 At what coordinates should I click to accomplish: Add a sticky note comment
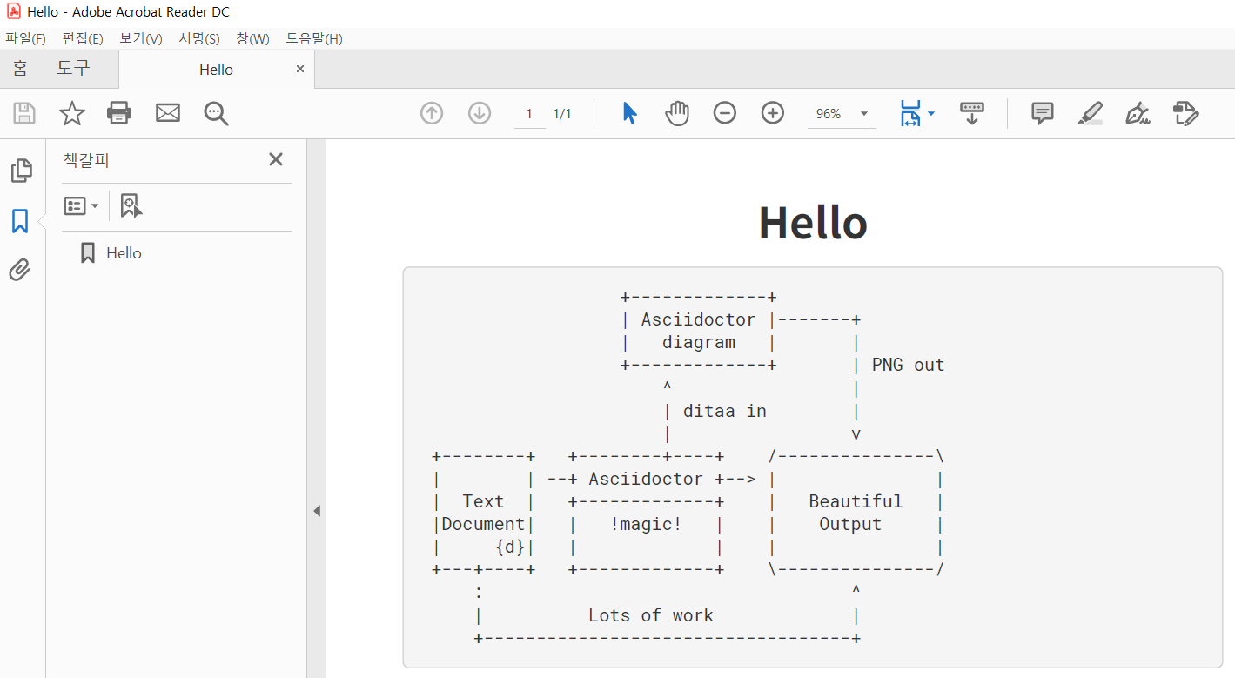tap(1042, 113)
